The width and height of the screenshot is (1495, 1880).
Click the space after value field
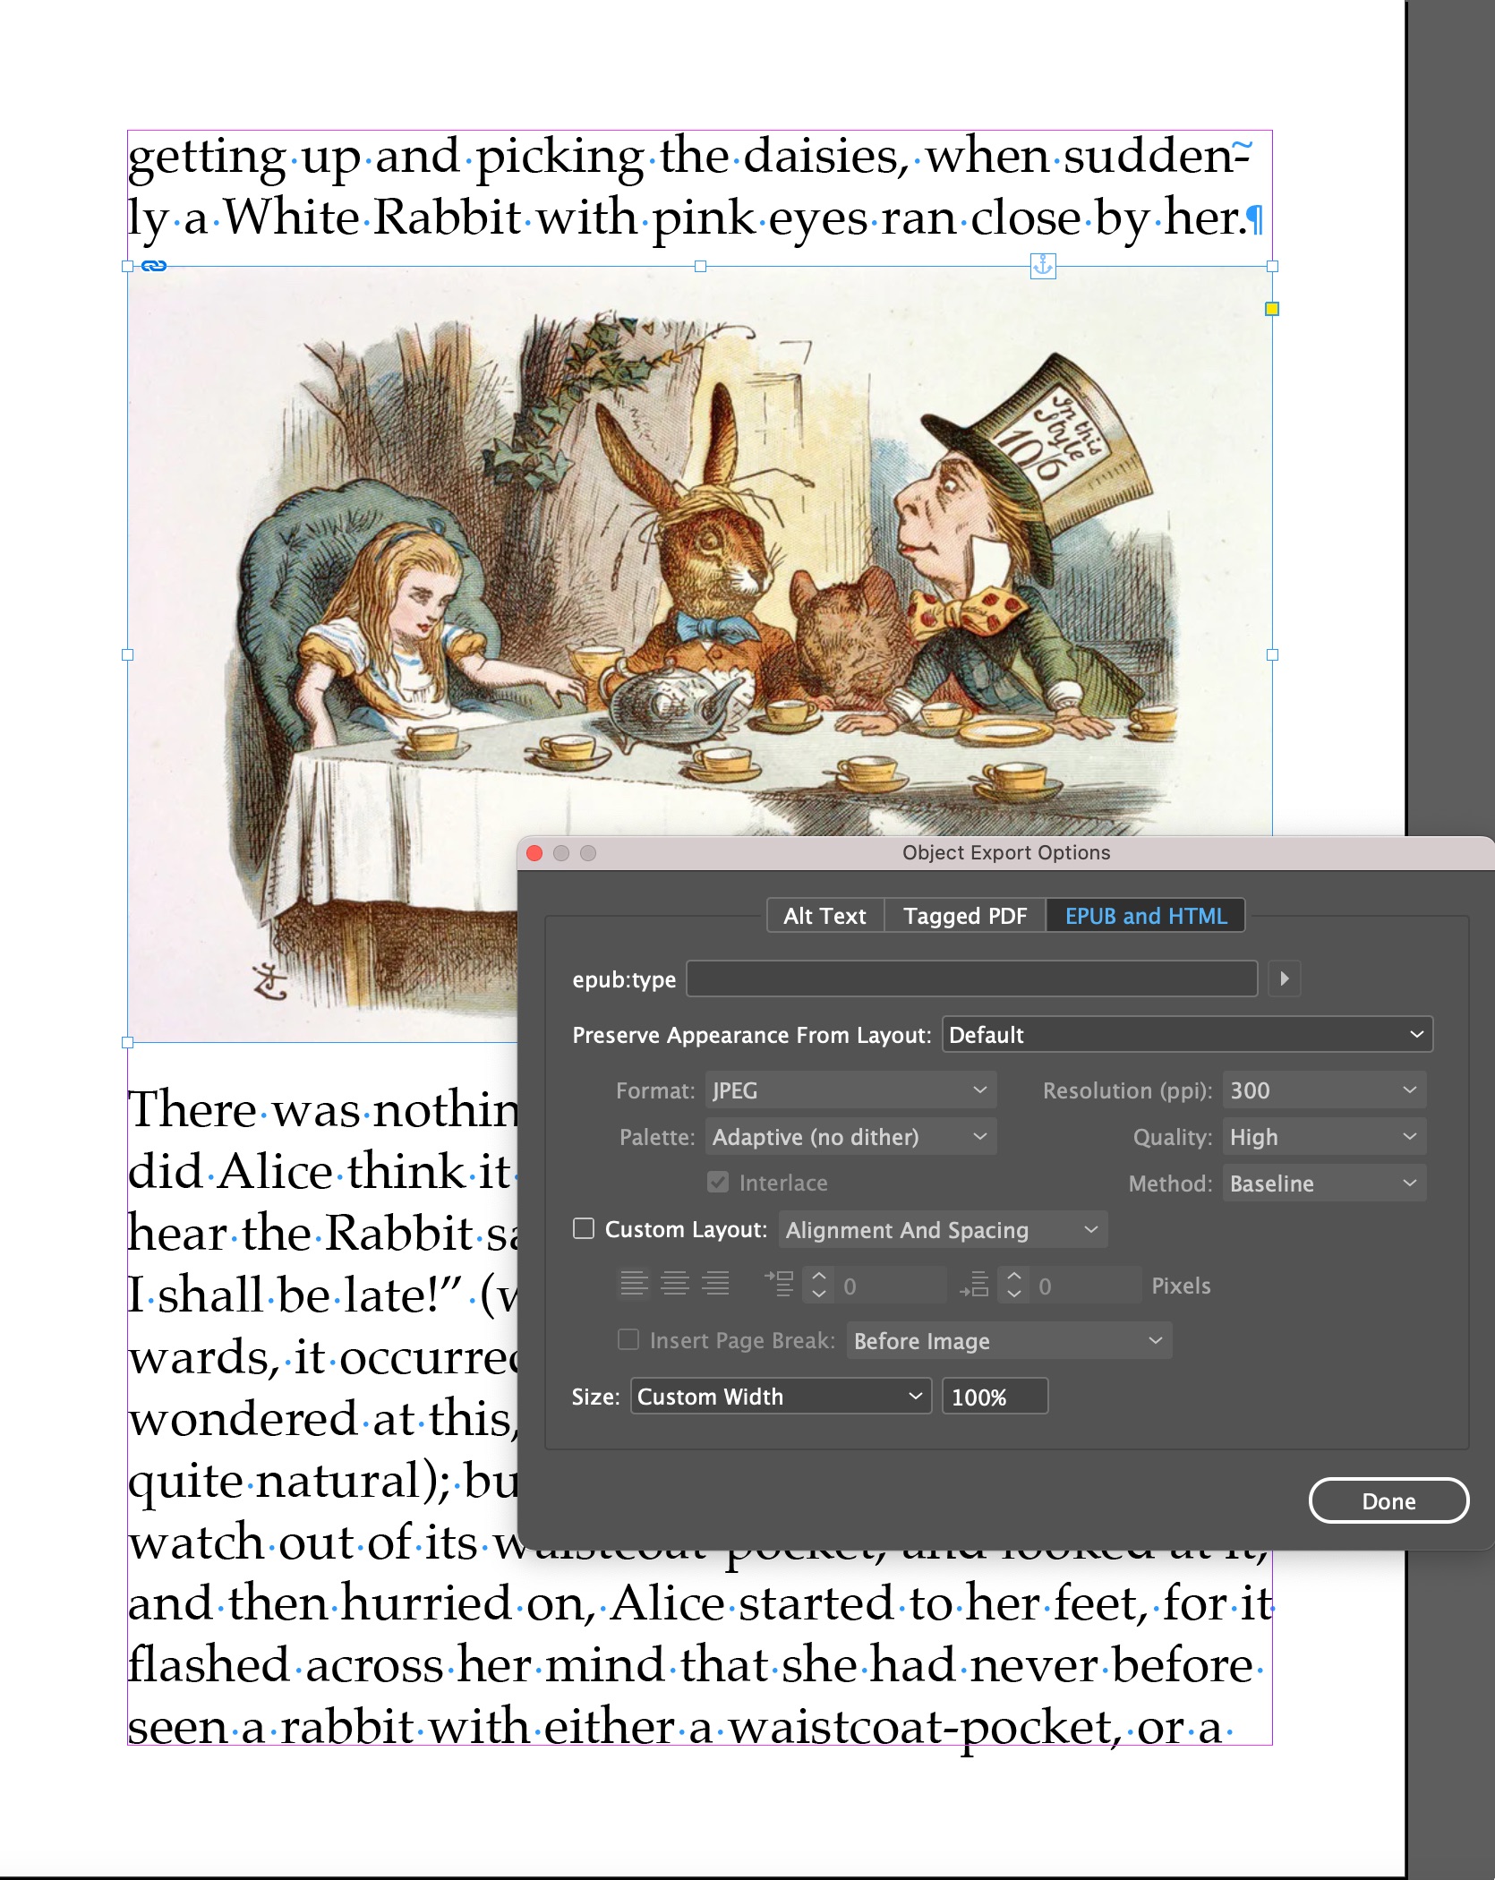coord(1087,1285)
